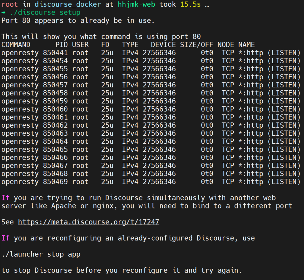Click the word 'simultaneously' in the message
Screen dimensions: 304x280
click(176, 198)
